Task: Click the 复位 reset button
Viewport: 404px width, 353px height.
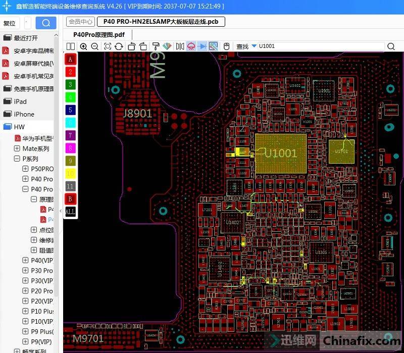Action: click(x=10, y=23)
